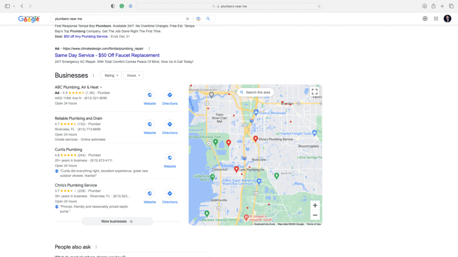Open Chris's Plumbing Service listing title
Image resolution: width=458 pixels, height=257 pixels.
(x=76, y=185)
